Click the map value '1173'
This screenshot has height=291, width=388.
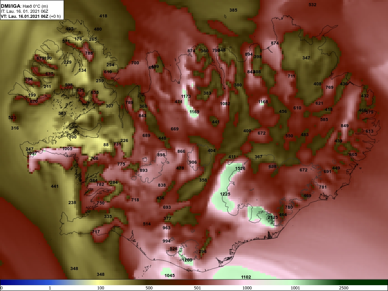tap(186, 96)
